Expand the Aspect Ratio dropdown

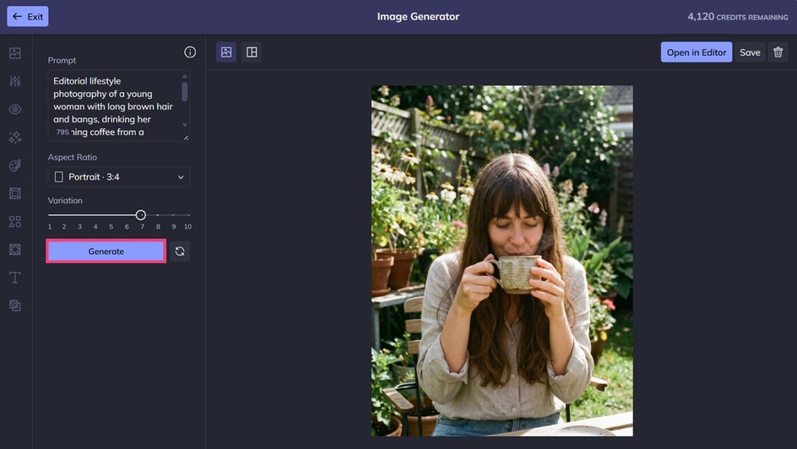click(x=119, y=176)
